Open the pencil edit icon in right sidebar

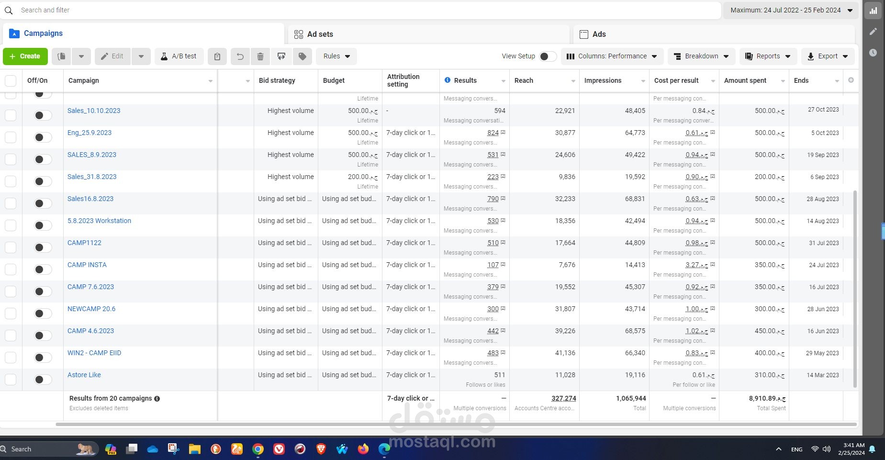[873, 32]
